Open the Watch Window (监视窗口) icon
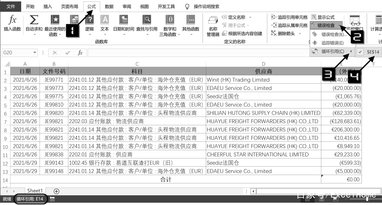 click(x=355, y=20)
